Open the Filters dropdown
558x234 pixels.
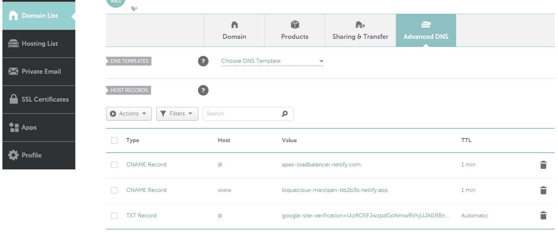[177, 114]
